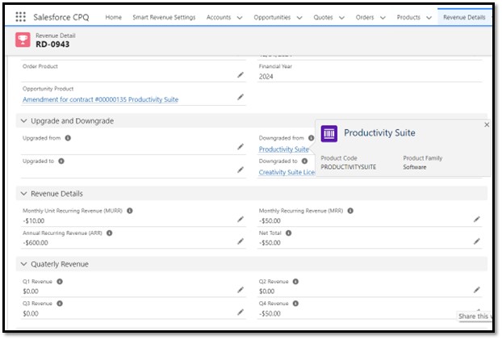Click the Financial Year value 2024
502x340 pixels.
(x=266, y=77)
